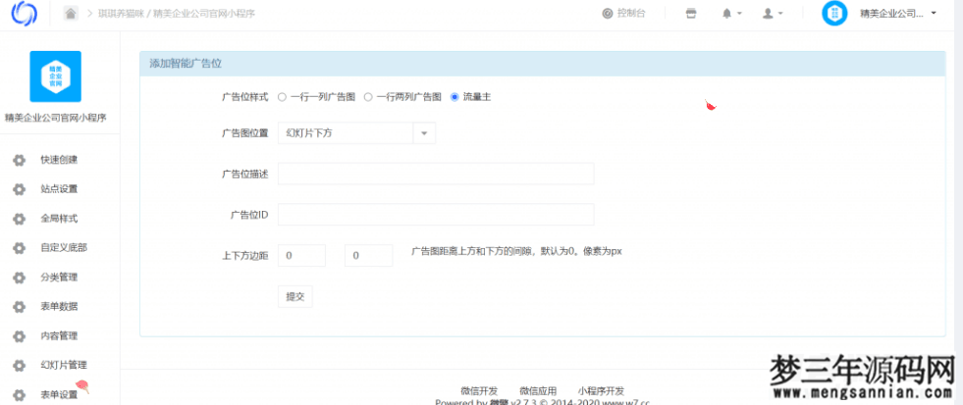
Task: Open 内容管理 menu item
Action: point(59,336)
